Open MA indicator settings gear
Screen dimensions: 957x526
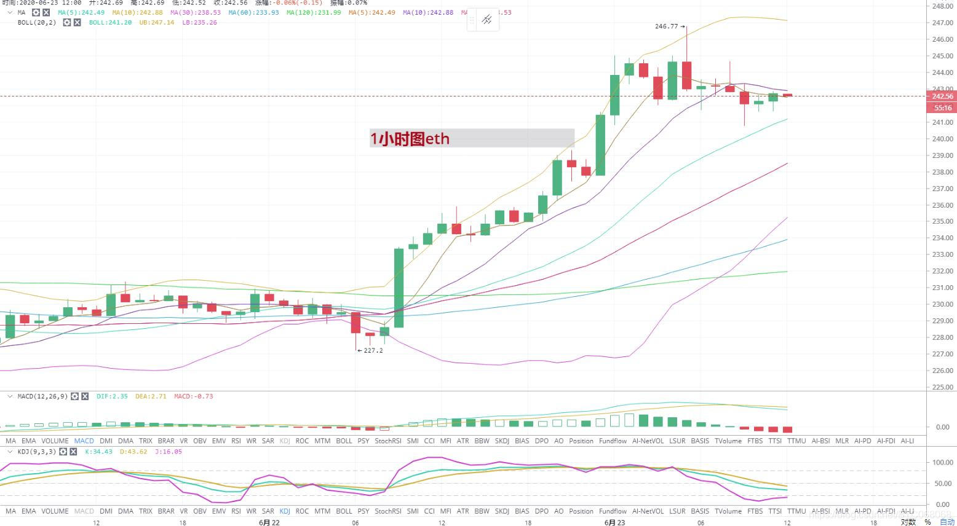point(36,12)
